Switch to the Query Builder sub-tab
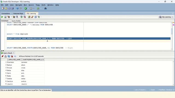Screen dimensions: 175x98 16,21
